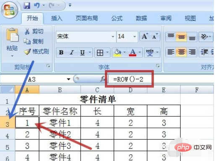Click 复制 copy button
The width and height of the screenshot is (216, 161).
click(34, 41)
